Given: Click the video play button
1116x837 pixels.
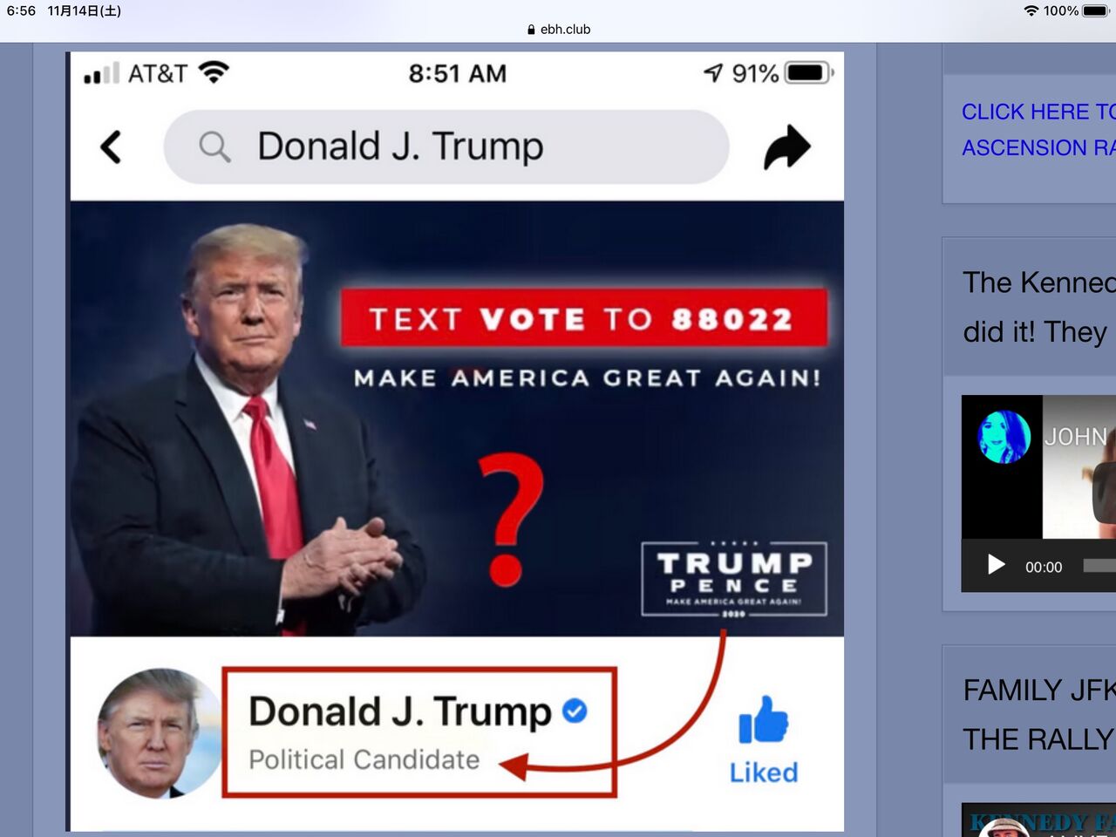Looking at the screenshot, I should coord(996,565).
